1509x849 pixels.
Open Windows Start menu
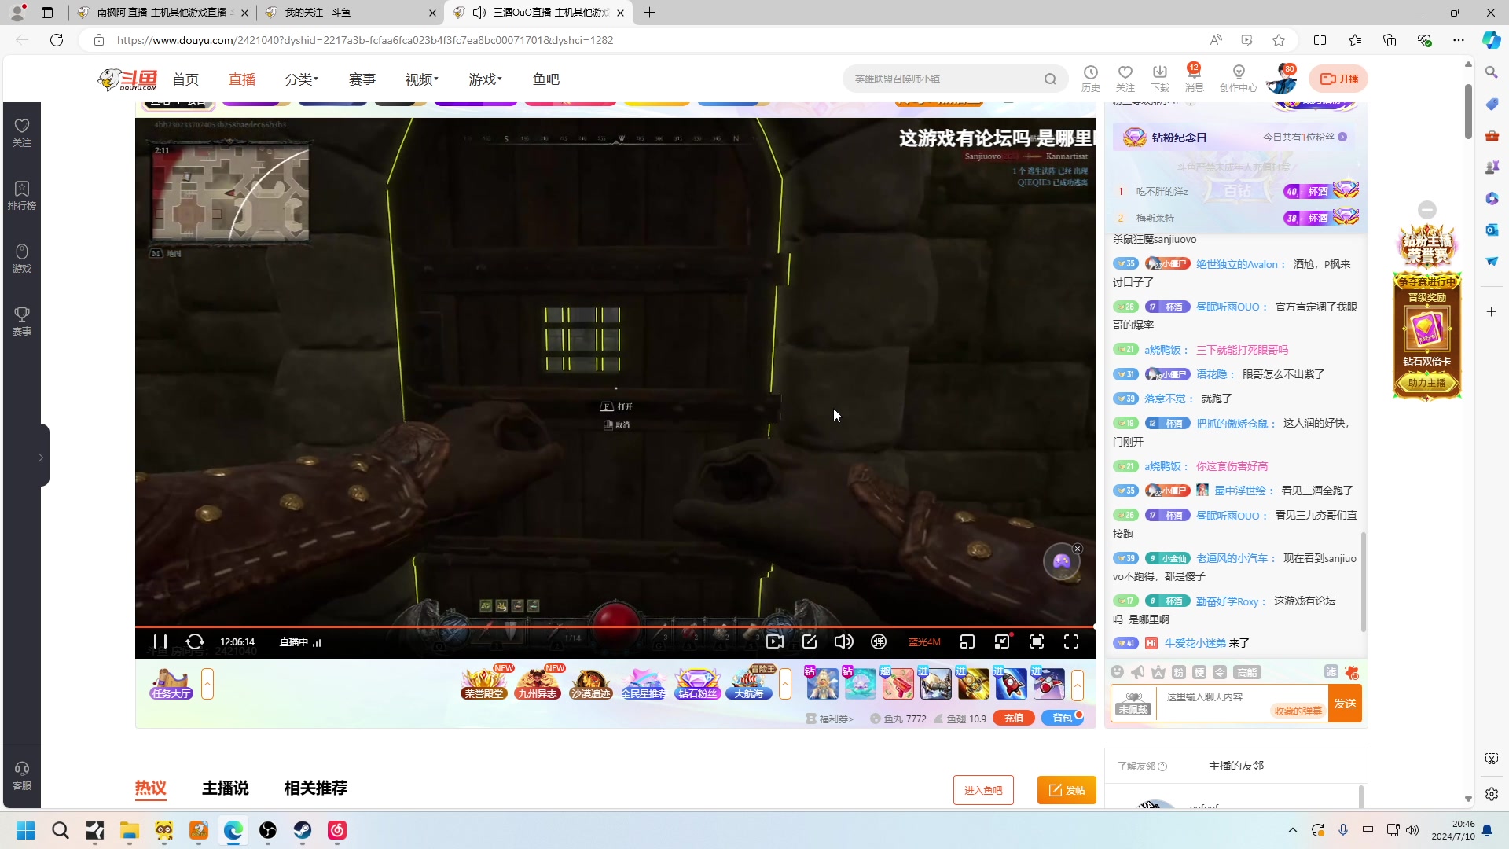pos(26,830)
